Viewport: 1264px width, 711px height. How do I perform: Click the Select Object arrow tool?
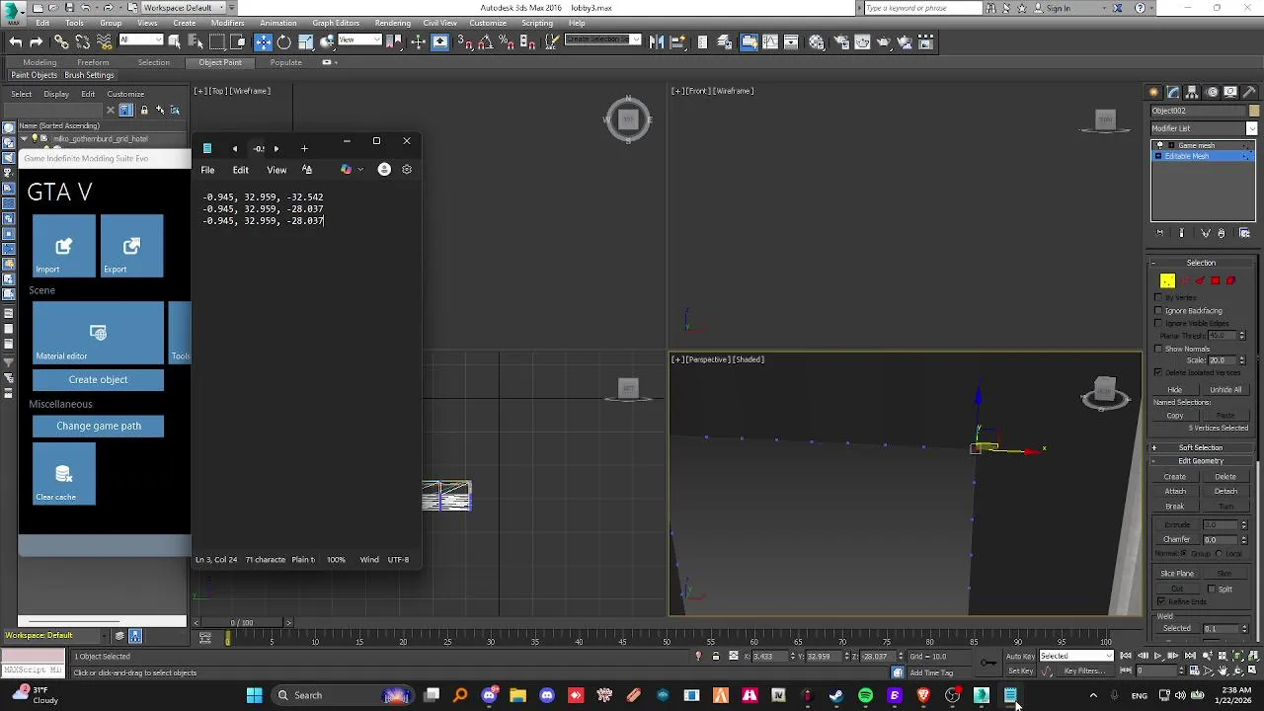[174, 41]
